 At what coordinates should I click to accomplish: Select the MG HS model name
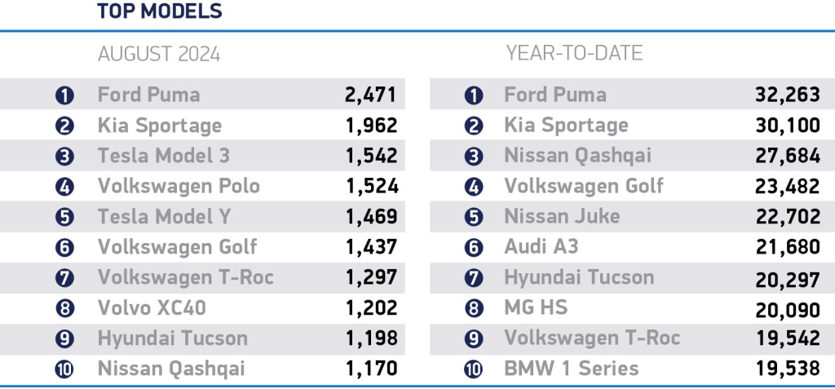[x=536, y=308]
